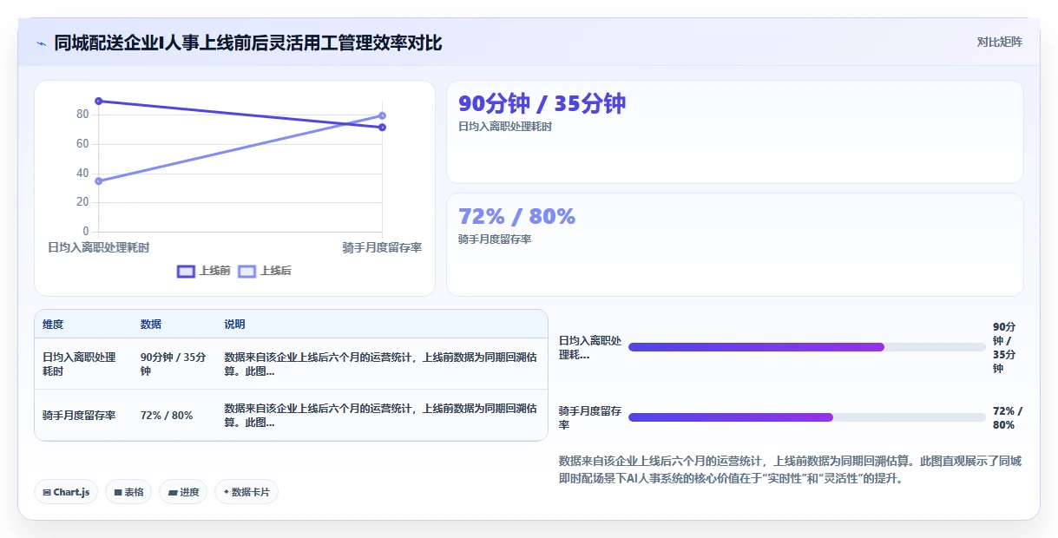Click the page title 同城配送企业 heading
Viewport: 1058px width, 538px height.
coord(248,43)
